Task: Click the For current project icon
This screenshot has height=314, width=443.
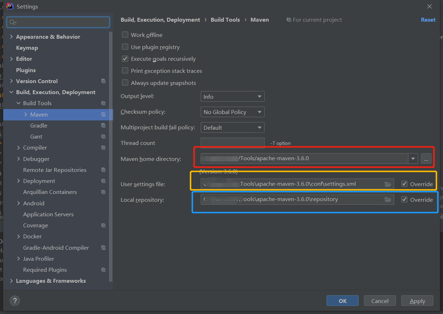Action: [289, 20]
